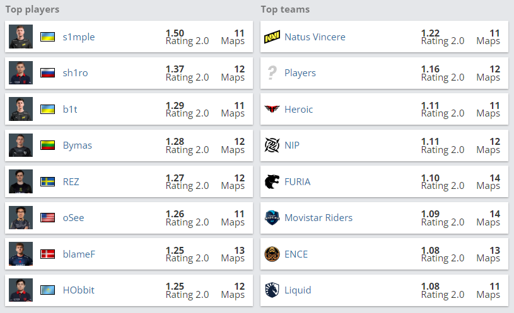Click HObbit's player photo thumbnail
Image resolution: width=514 pixels, height=313 pixels.
pyautogui.click(x=21, y=290)
